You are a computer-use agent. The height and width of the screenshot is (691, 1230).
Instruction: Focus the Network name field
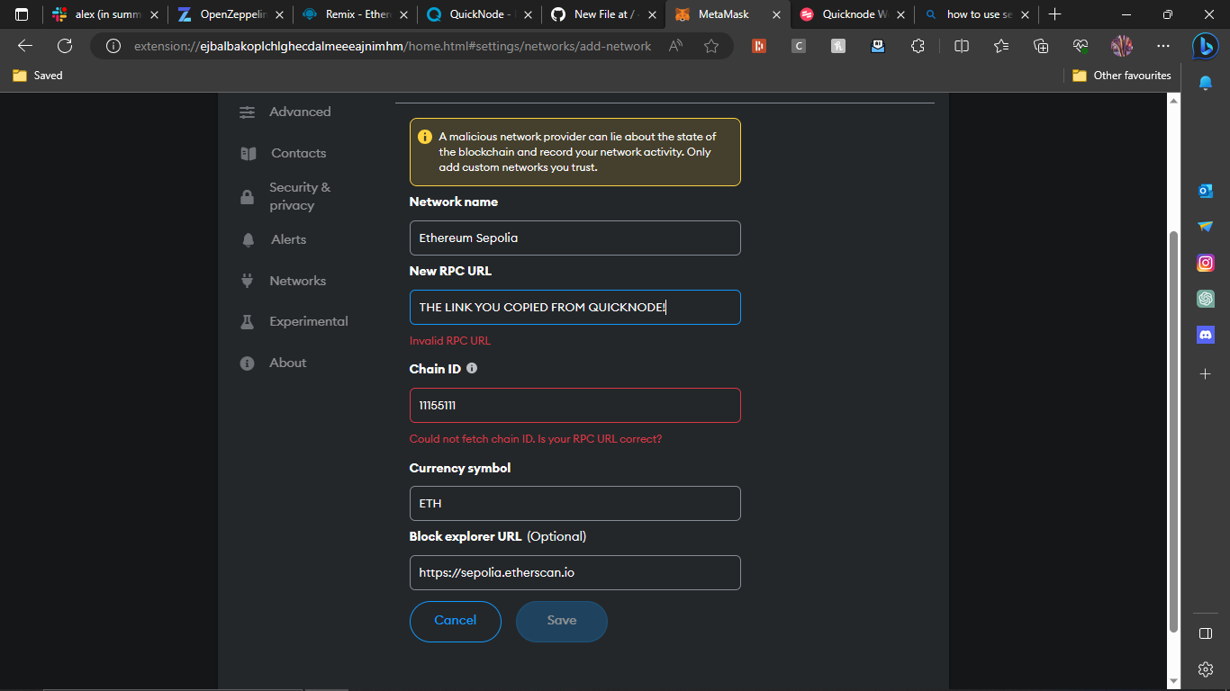(x=574, y=238)
